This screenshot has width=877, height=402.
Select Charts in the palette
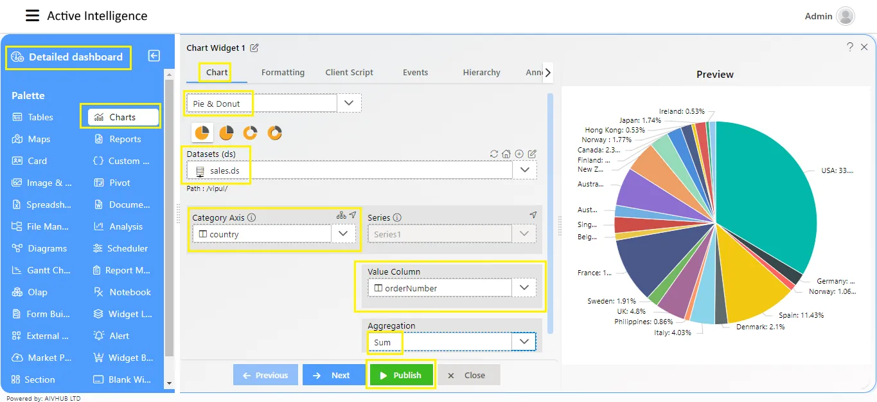point(123,117)
